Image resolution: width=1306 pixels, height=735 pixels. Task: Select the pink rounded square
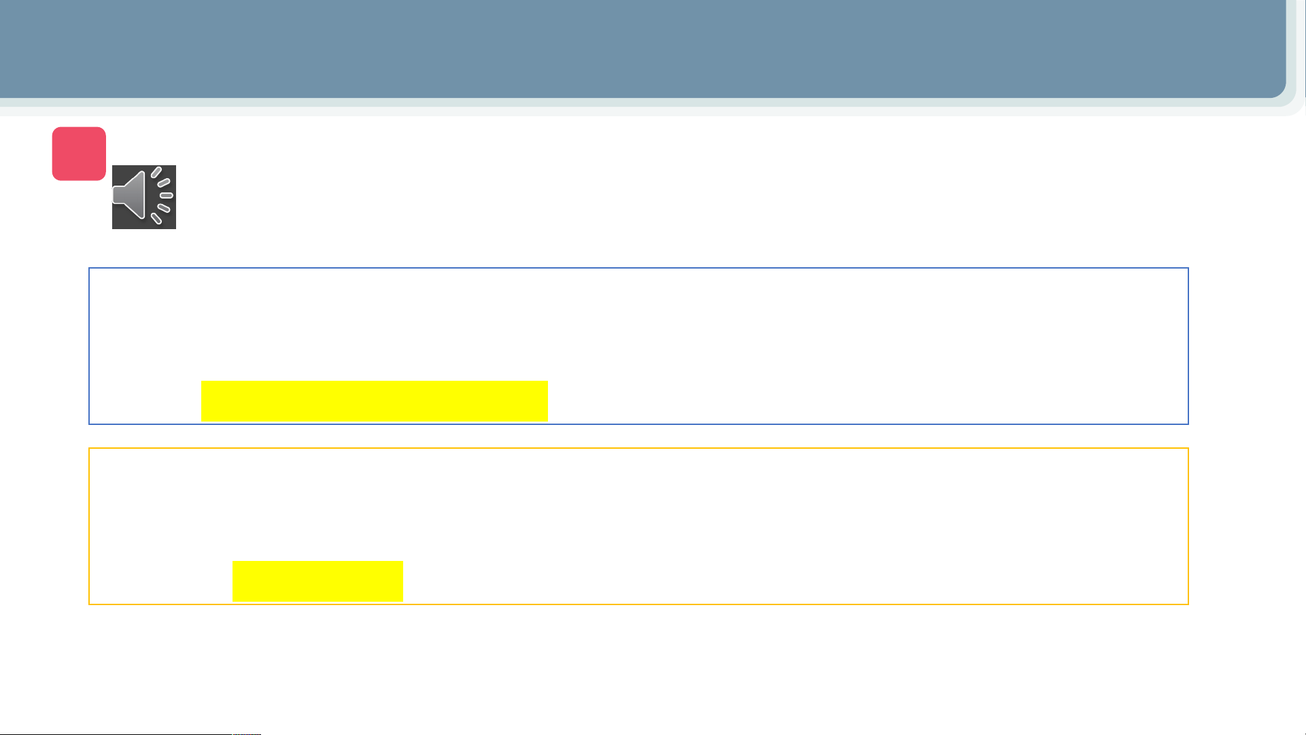pos(79,154)
